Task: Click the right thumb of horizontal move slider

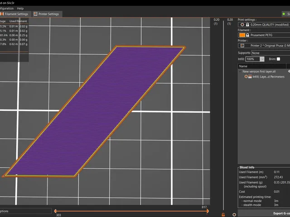Action: point(208,211)
